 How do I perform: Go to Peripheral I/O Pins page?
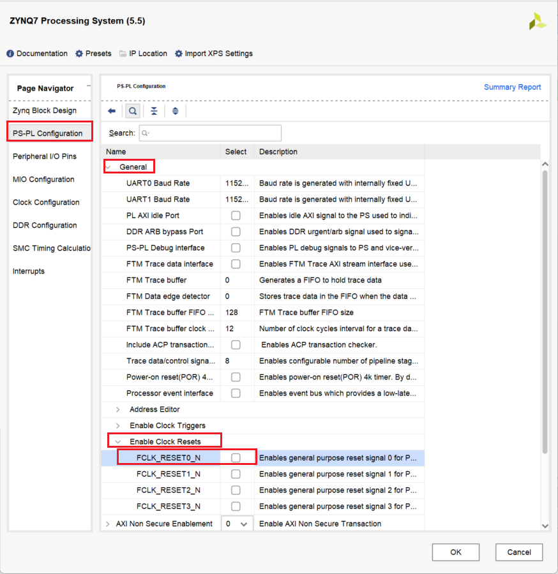tap(45, 156)
